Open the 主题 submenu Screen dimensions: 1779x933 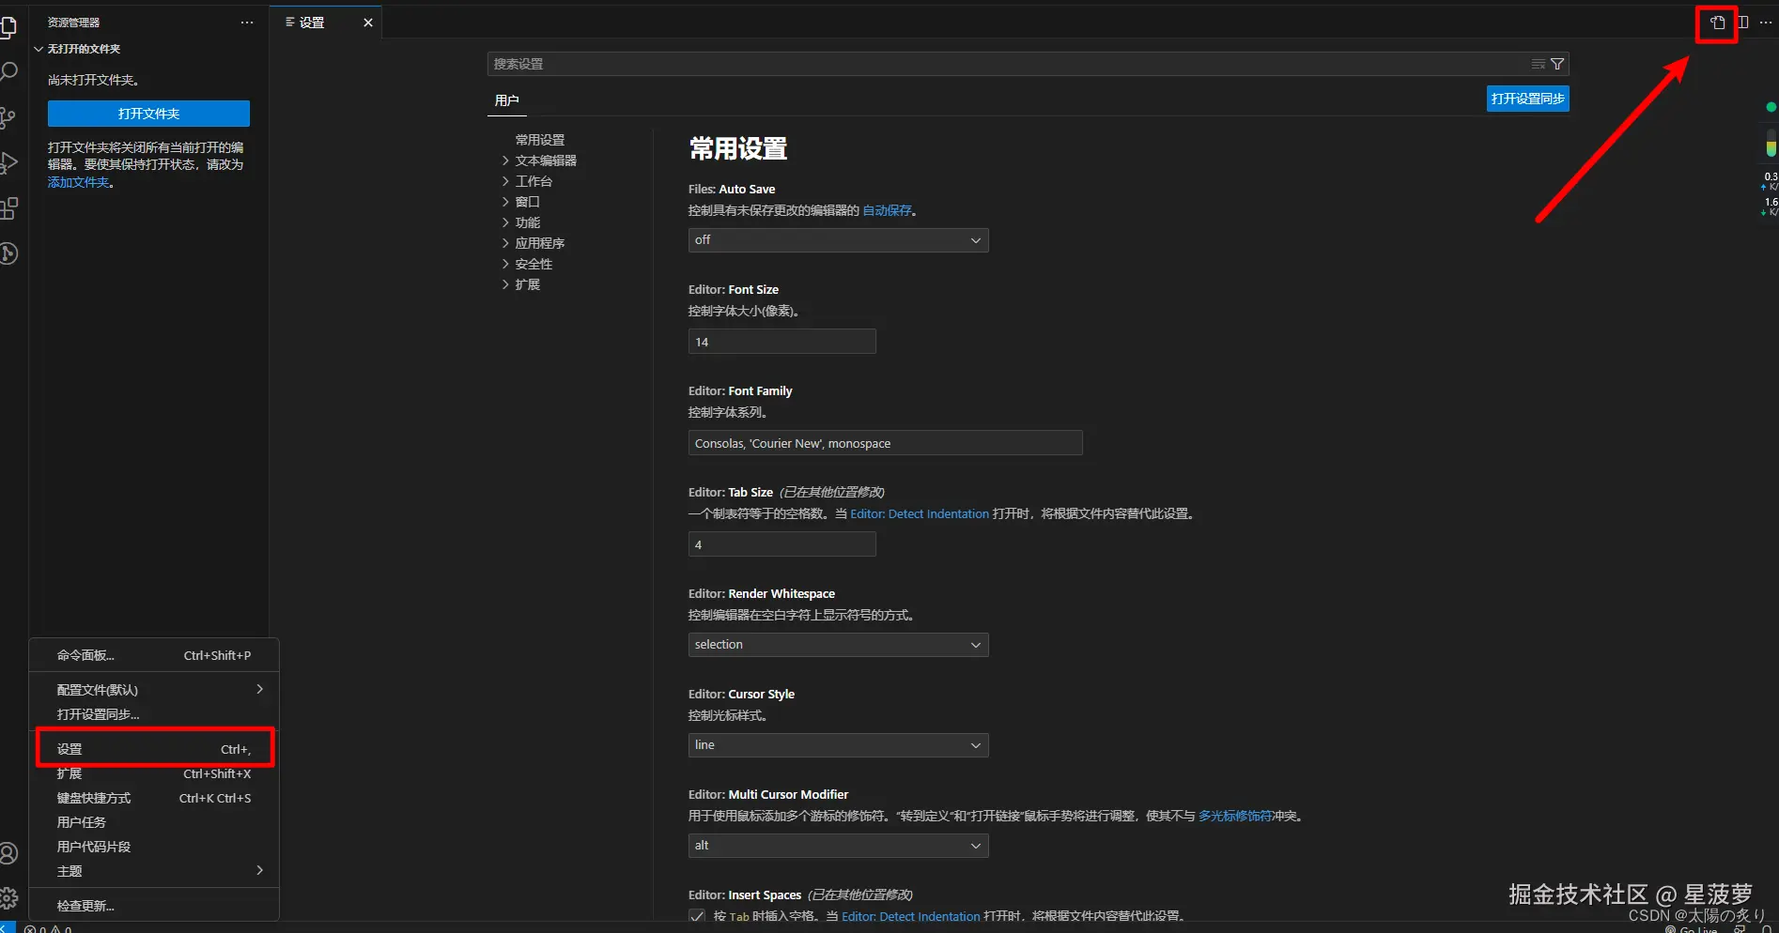pos(154,871)
